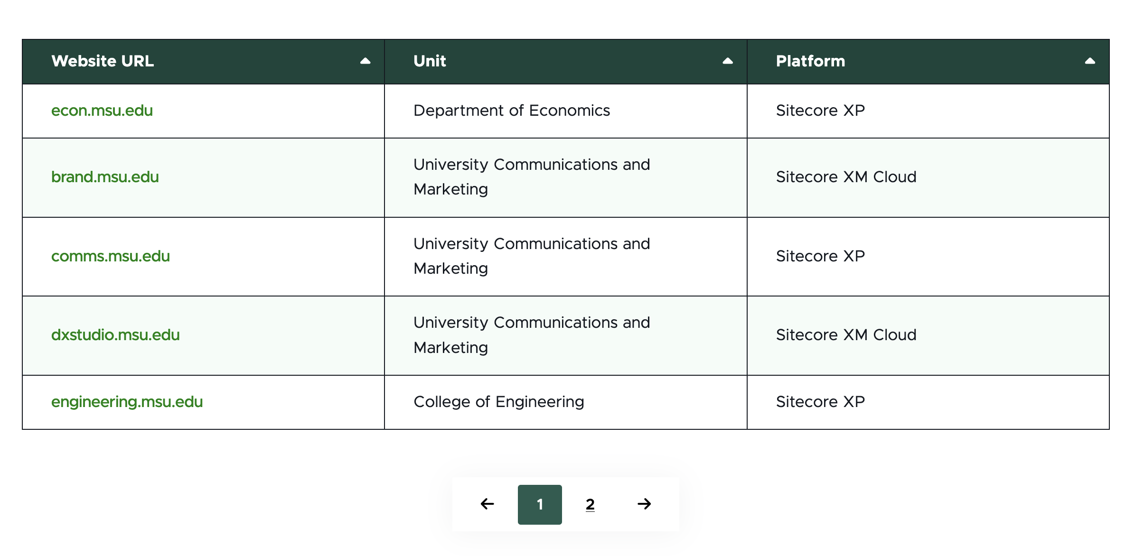This screenshot has width=1144, height=556.
Task: Select the Unit cell in the dxstudio.msu.edu row
Action: (566, 335)
